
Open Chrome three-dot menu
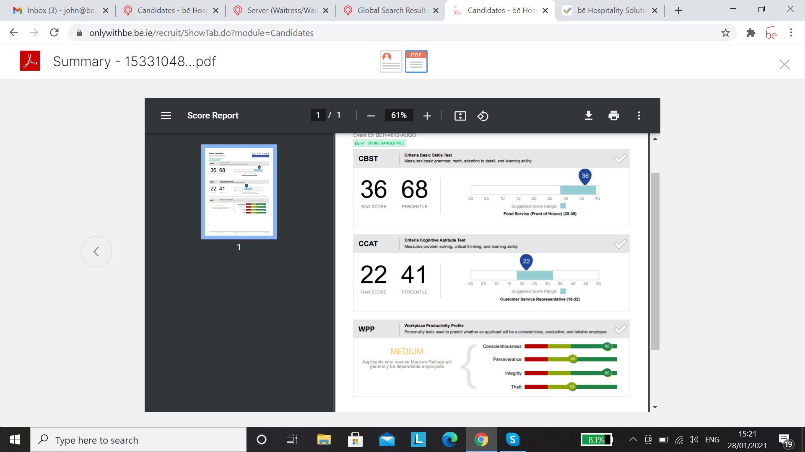(x=791, y=33)
